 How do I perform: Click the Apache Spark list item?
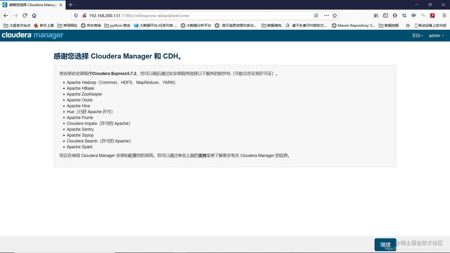click(x=79, y=147)
